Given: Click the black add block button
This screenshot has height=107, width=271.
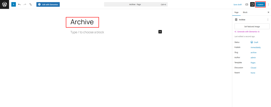Looking at the screenshot, I should tap(160, 32).
